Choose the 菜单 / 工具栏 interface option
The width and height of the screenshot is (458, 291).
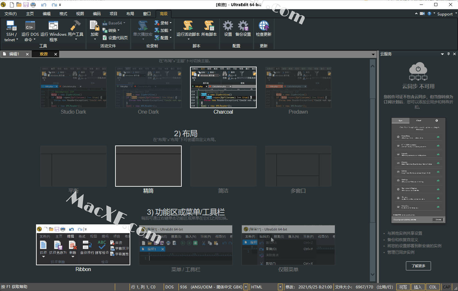click(186, 245)
